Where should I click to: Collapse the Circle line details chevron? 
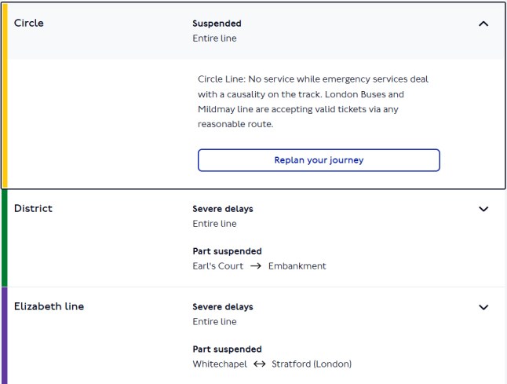pyautogui.click(x=483, y=24)
